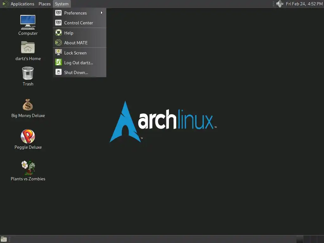The height and width of the screenshot is (243, 324).
Task: Open dartz's Home folder icon
Action: click(28, 47)
